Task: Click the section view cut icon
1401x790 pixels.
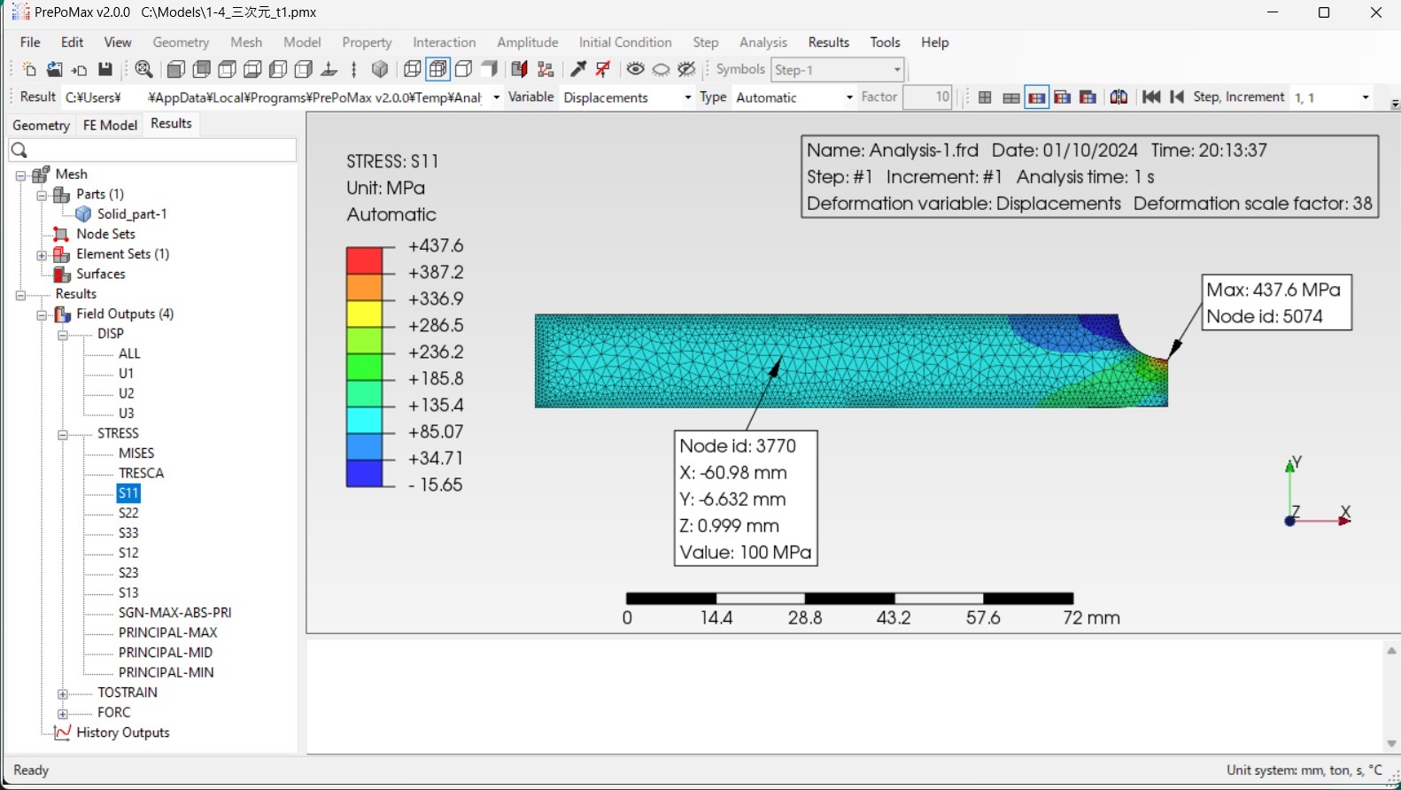Action: tap(519, 70)
